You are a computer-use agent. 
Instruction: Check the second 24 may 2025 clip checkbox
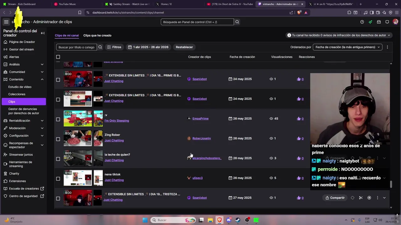[58, 99]
